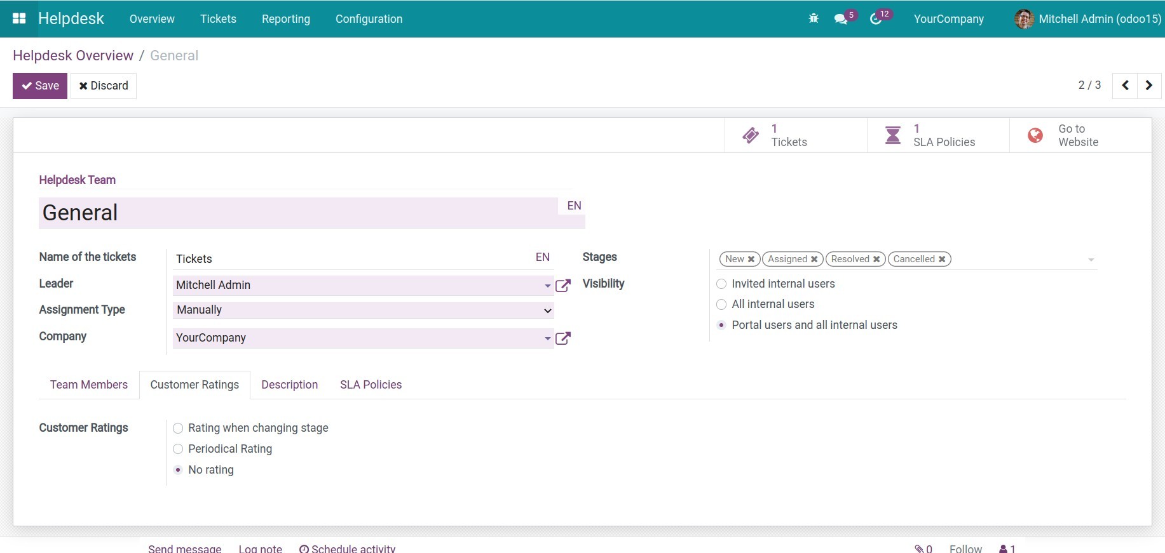Click the Save button
1165x553 pixels.
click(40, 86)
